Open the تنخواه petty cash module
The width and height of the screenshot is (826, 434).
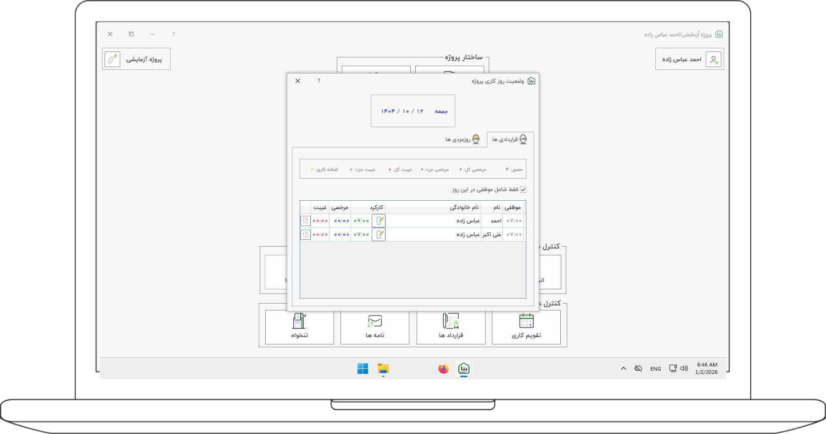click(x=299, y=327)
